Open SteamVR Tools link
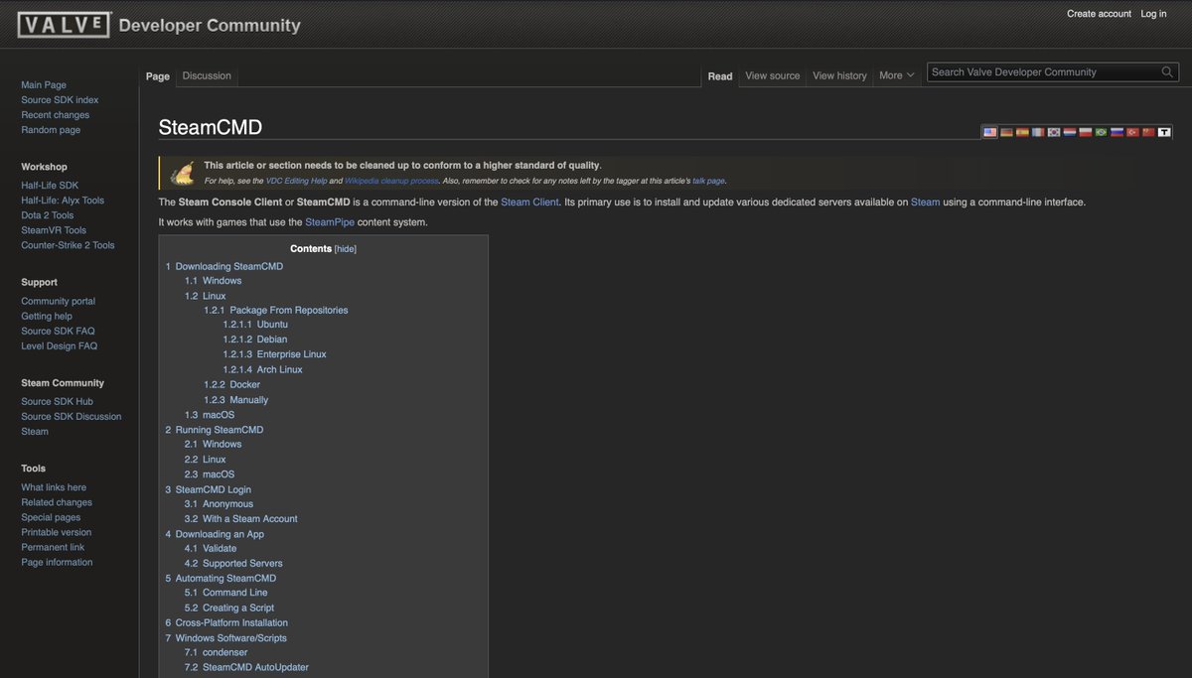Screen dimensions: 1192x678 (x=54, y=230)
